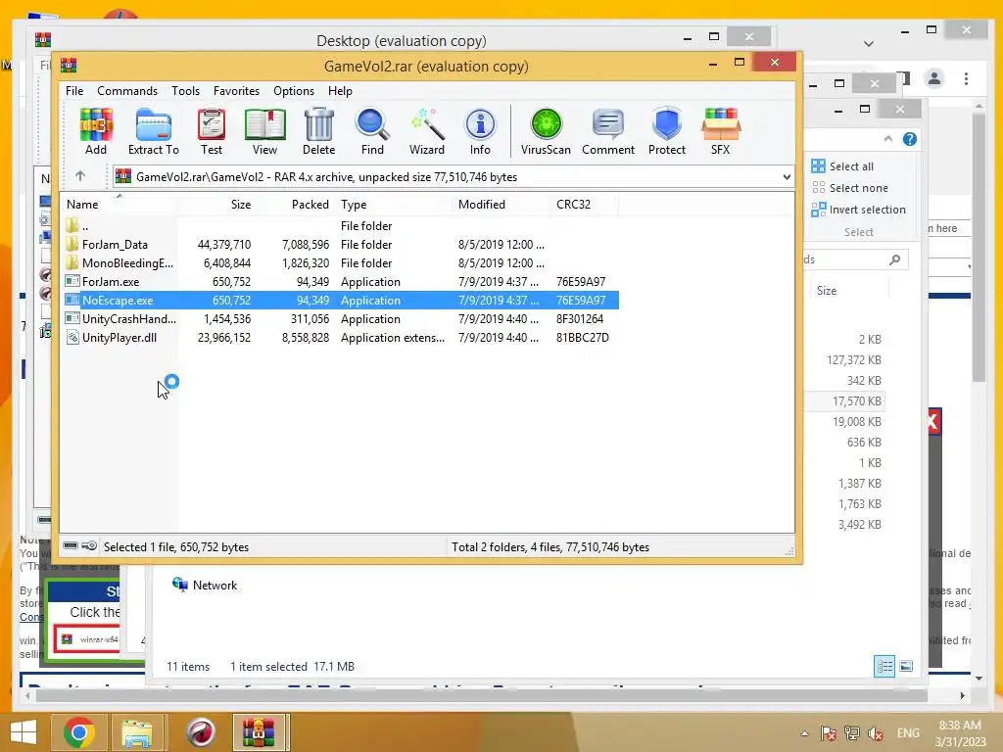The height and width of the screenshot is (752, 1003).
Task: Click the Explorer search field
Action: pyautogui.click(x=855, y=258)
